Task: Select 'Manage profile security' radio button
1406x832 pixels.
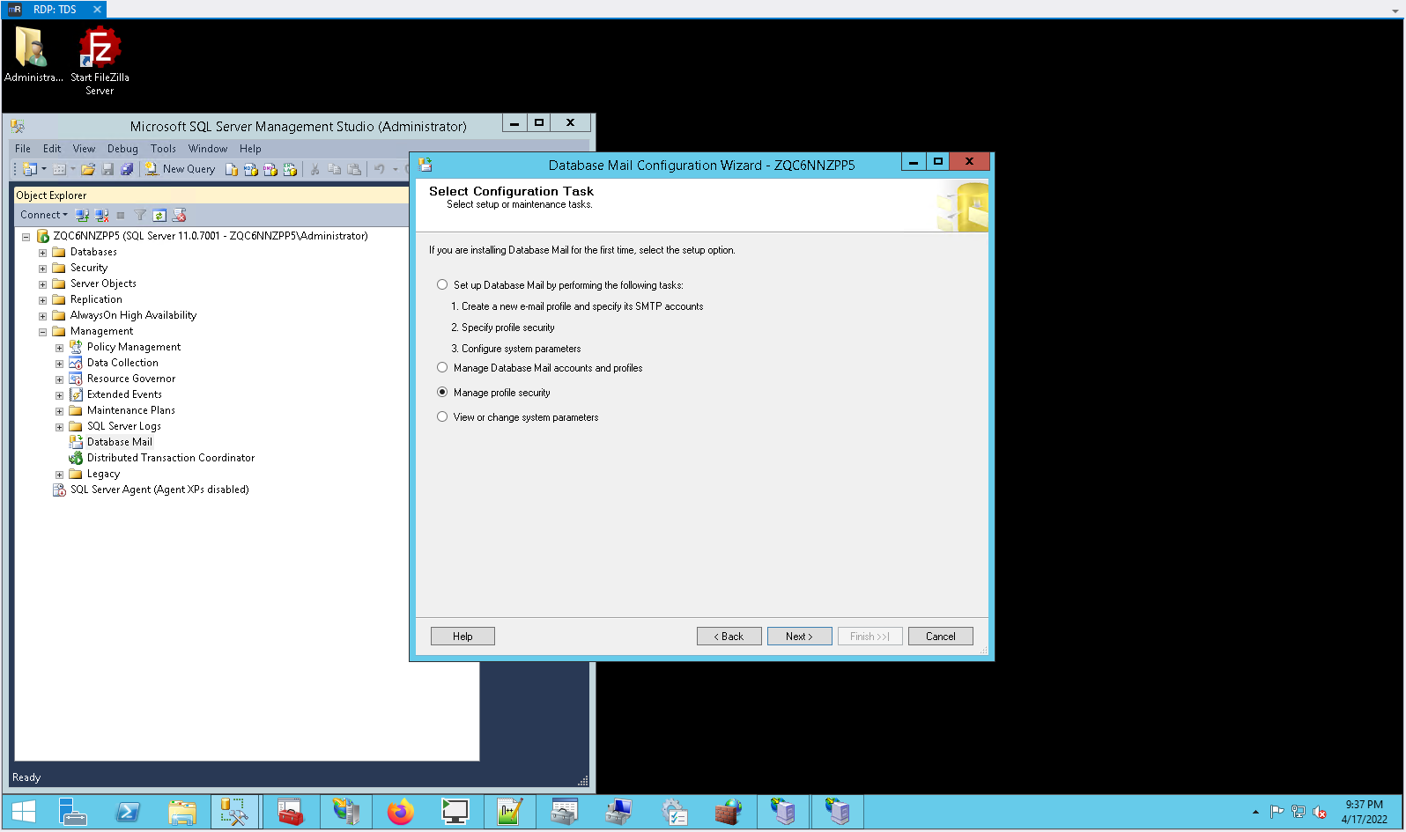Action: pos(442,392)
